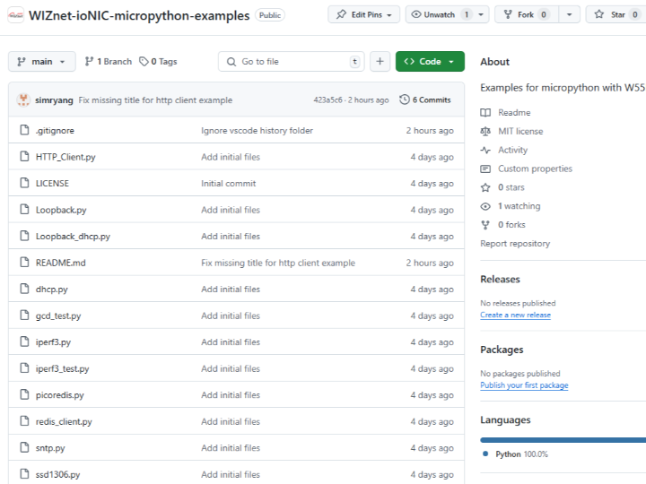646x484 pixels.
Task: Click the file icon next to Loopback.py
Action: (x=25, y=210)
